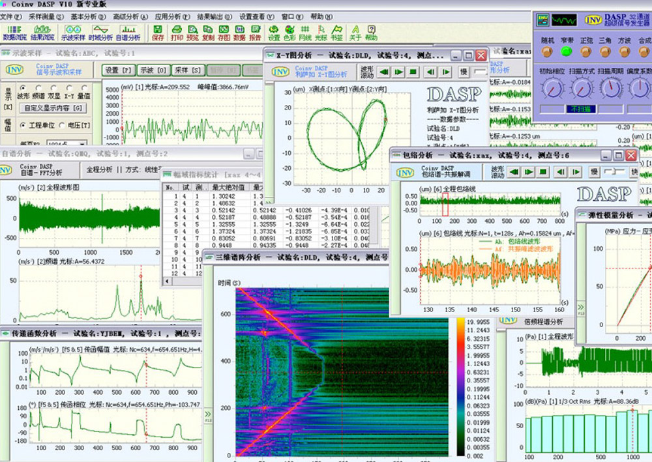Image resolution: width=652 pixels, height=462 pixels.
Task: Select the 频谱 display radio button
Action: pyautogui.click(x=38, y=88)
